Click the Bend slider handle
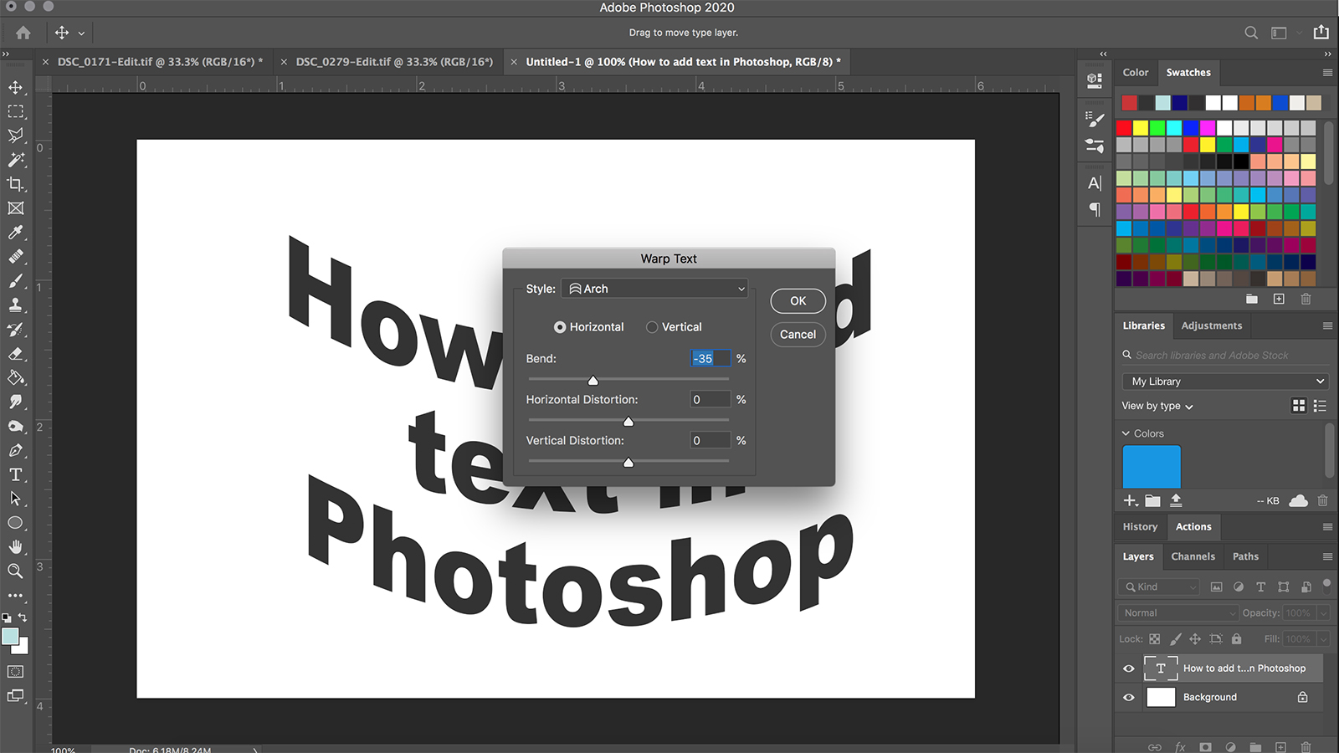This screenshot has height=753, width=1339. point(593,381)
